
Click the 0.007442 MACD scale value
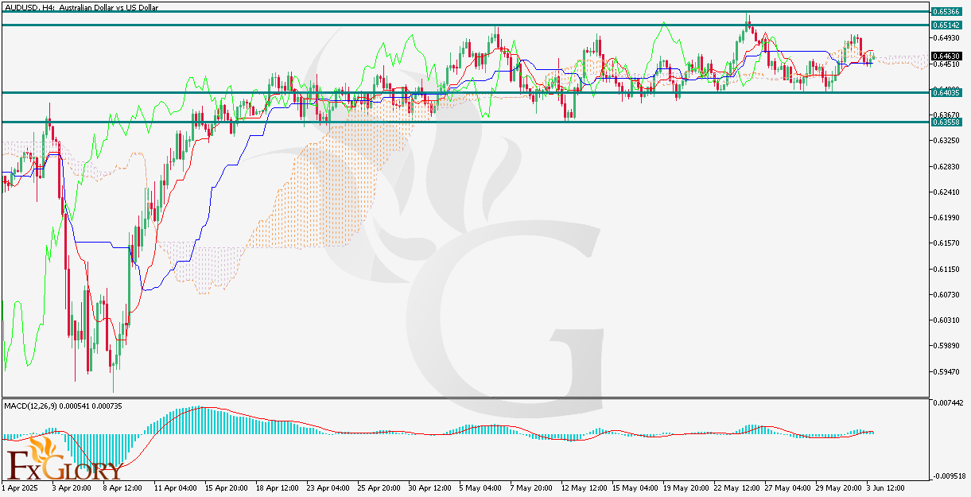948,404
